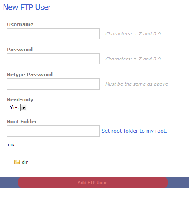This screenshot has width=189, height=197.
Task: Submit with Add FTP User button
Action: (93, 183)
